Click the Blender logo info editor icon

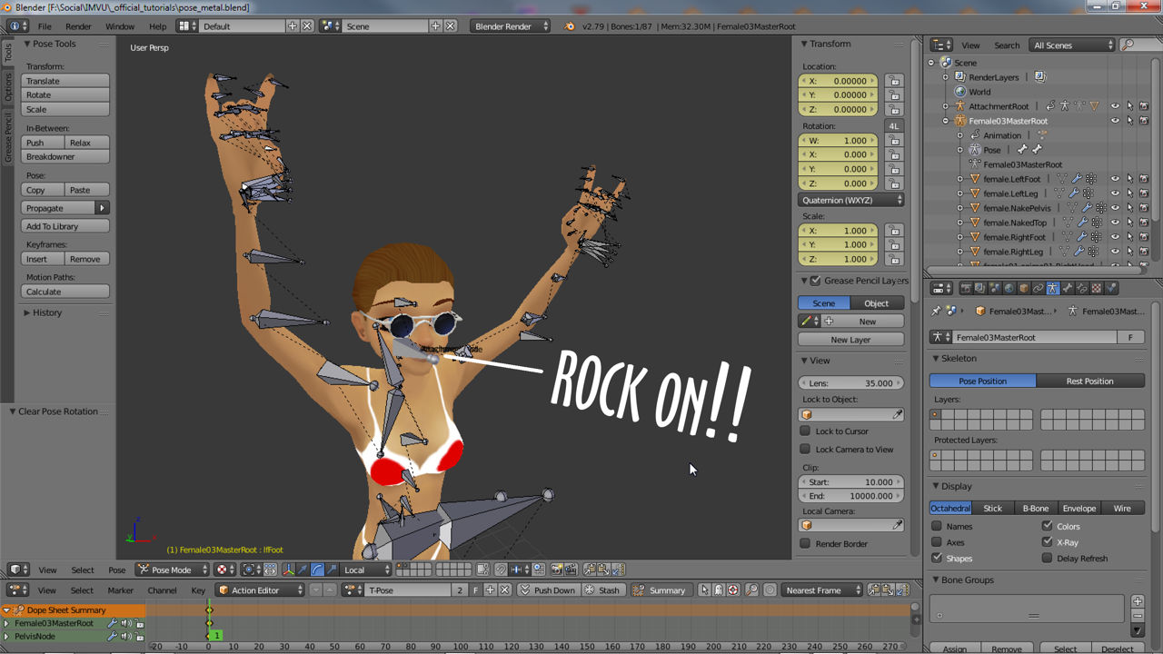point(570,26)
